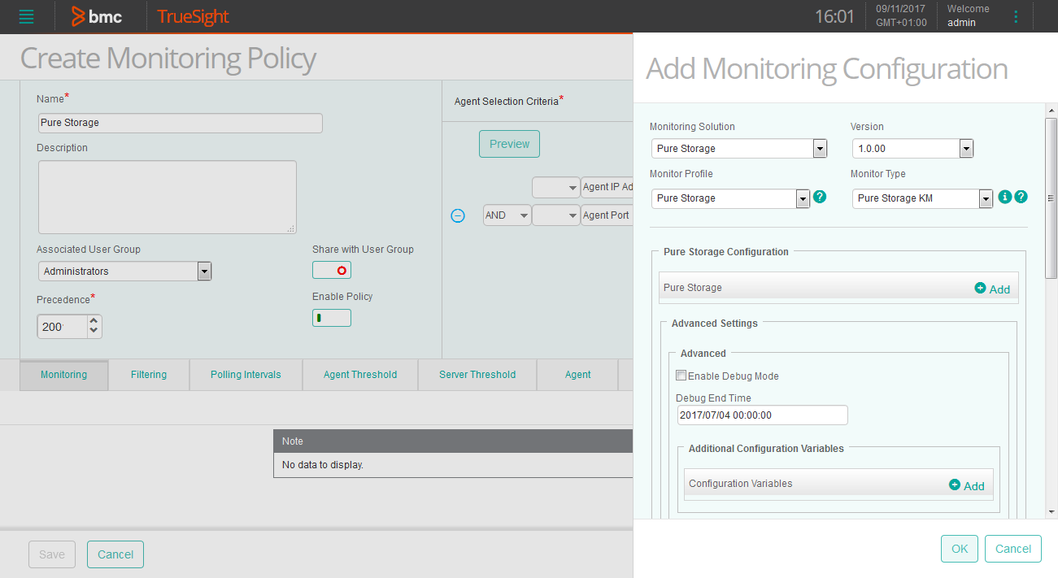Open the options ellipsis beside Welcome admin
The image size is (1058, 578).
1016,16
